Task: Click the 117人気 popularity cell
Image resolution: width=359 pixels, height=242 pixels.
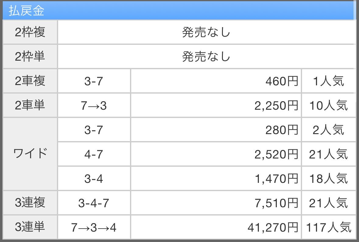Action: [x=329, y=227]
